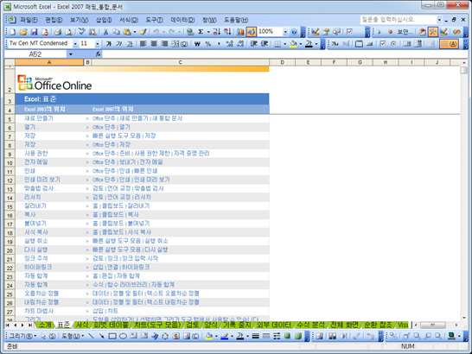Open the font name dropdown

click(75, 44)
